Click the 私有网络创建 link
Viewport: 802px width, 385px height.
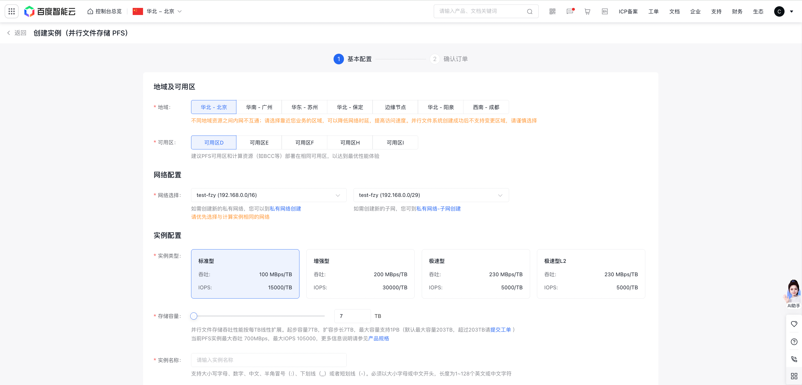[285, 209]
